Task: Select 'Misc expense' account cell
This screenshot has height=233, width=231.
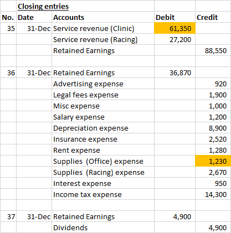Action: (x=103, y=106)
